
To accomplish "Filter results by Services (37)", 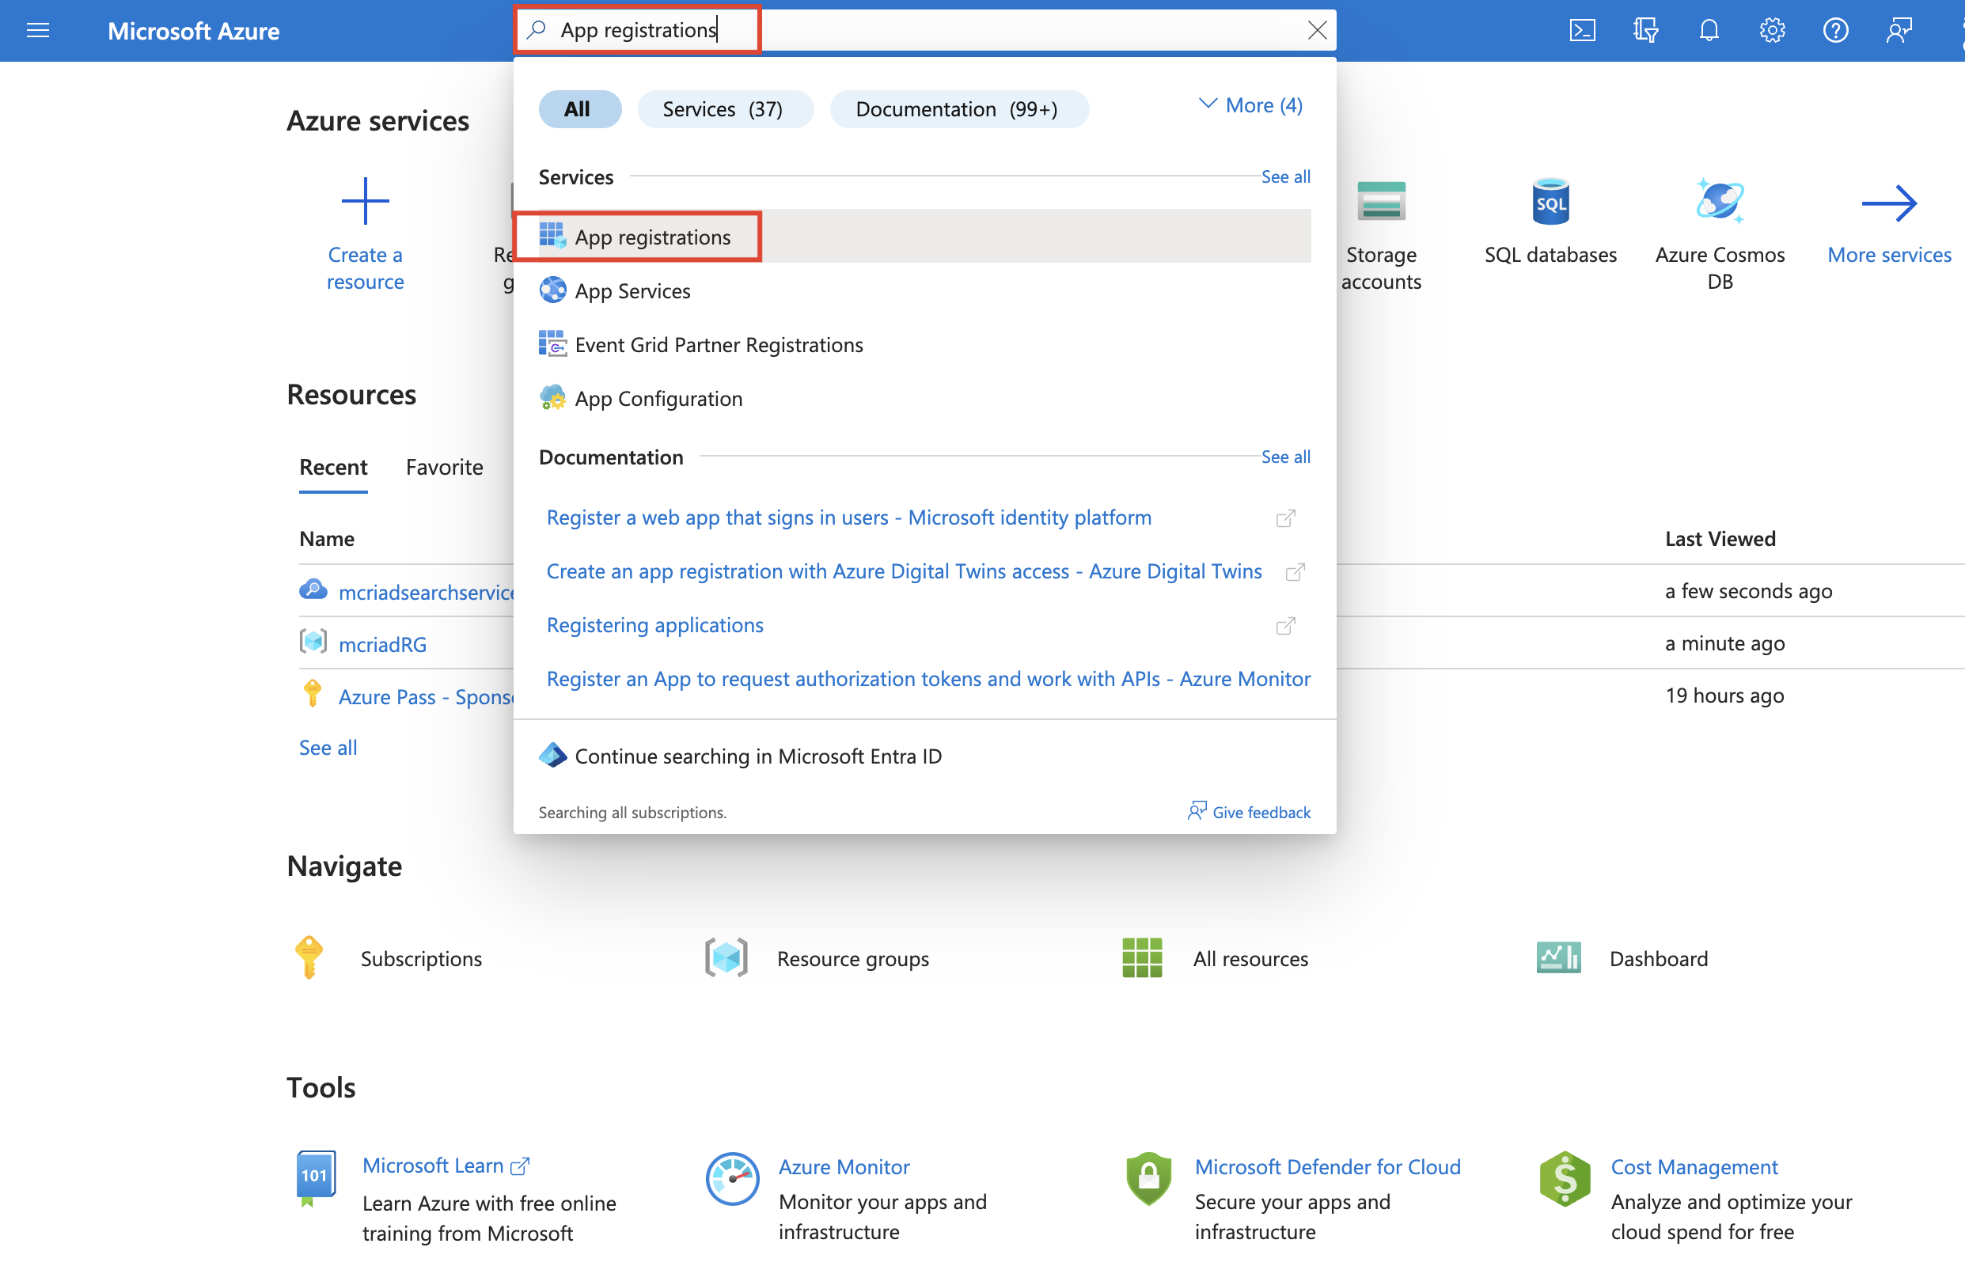I will pyautogui.click(x=724, y=109).
